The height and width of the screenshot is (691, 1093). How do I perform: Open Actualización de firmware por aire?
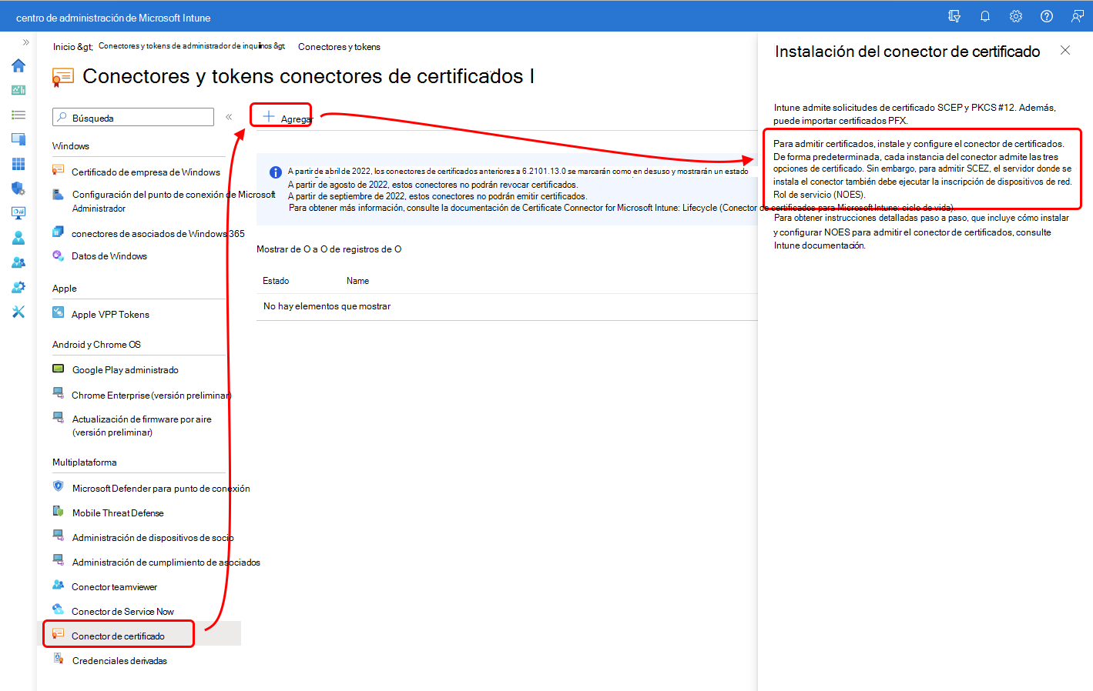pyautogui.click(x=142, y=426)
